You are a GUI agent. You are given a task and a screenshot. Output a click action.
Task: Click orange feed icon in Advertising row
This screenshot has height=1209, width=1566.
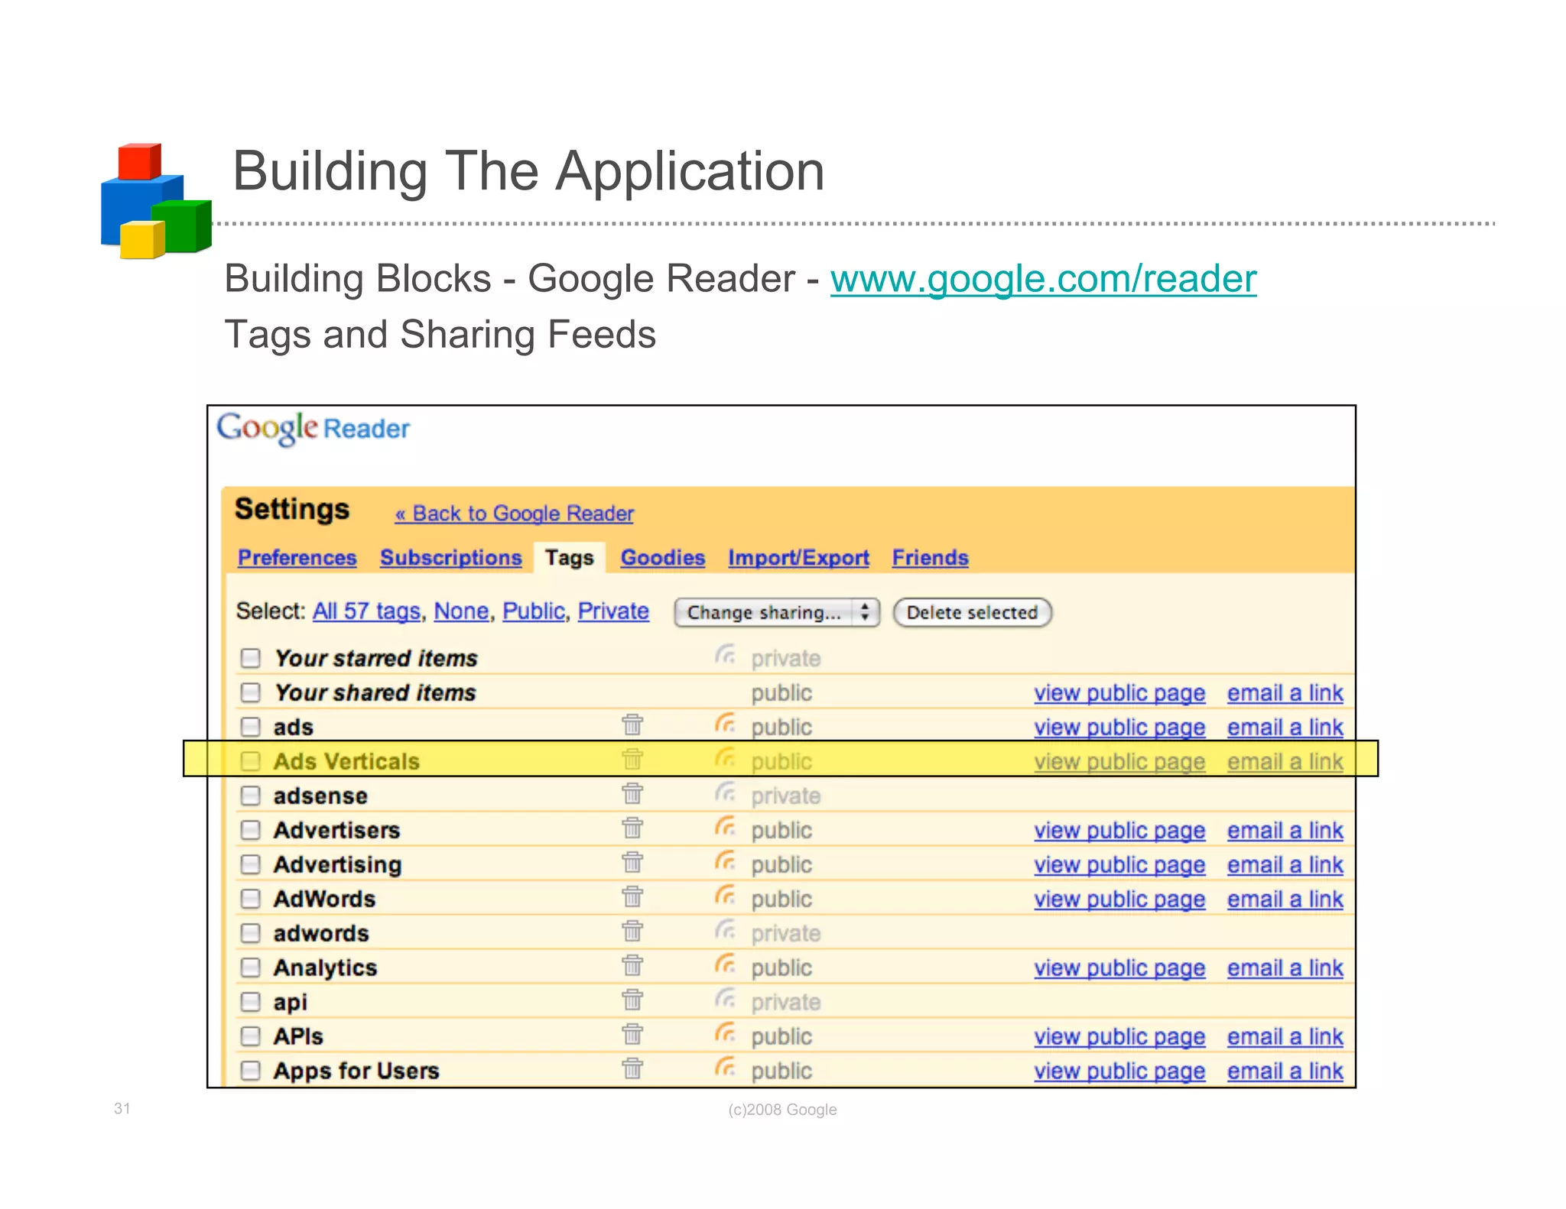point(725,861)
